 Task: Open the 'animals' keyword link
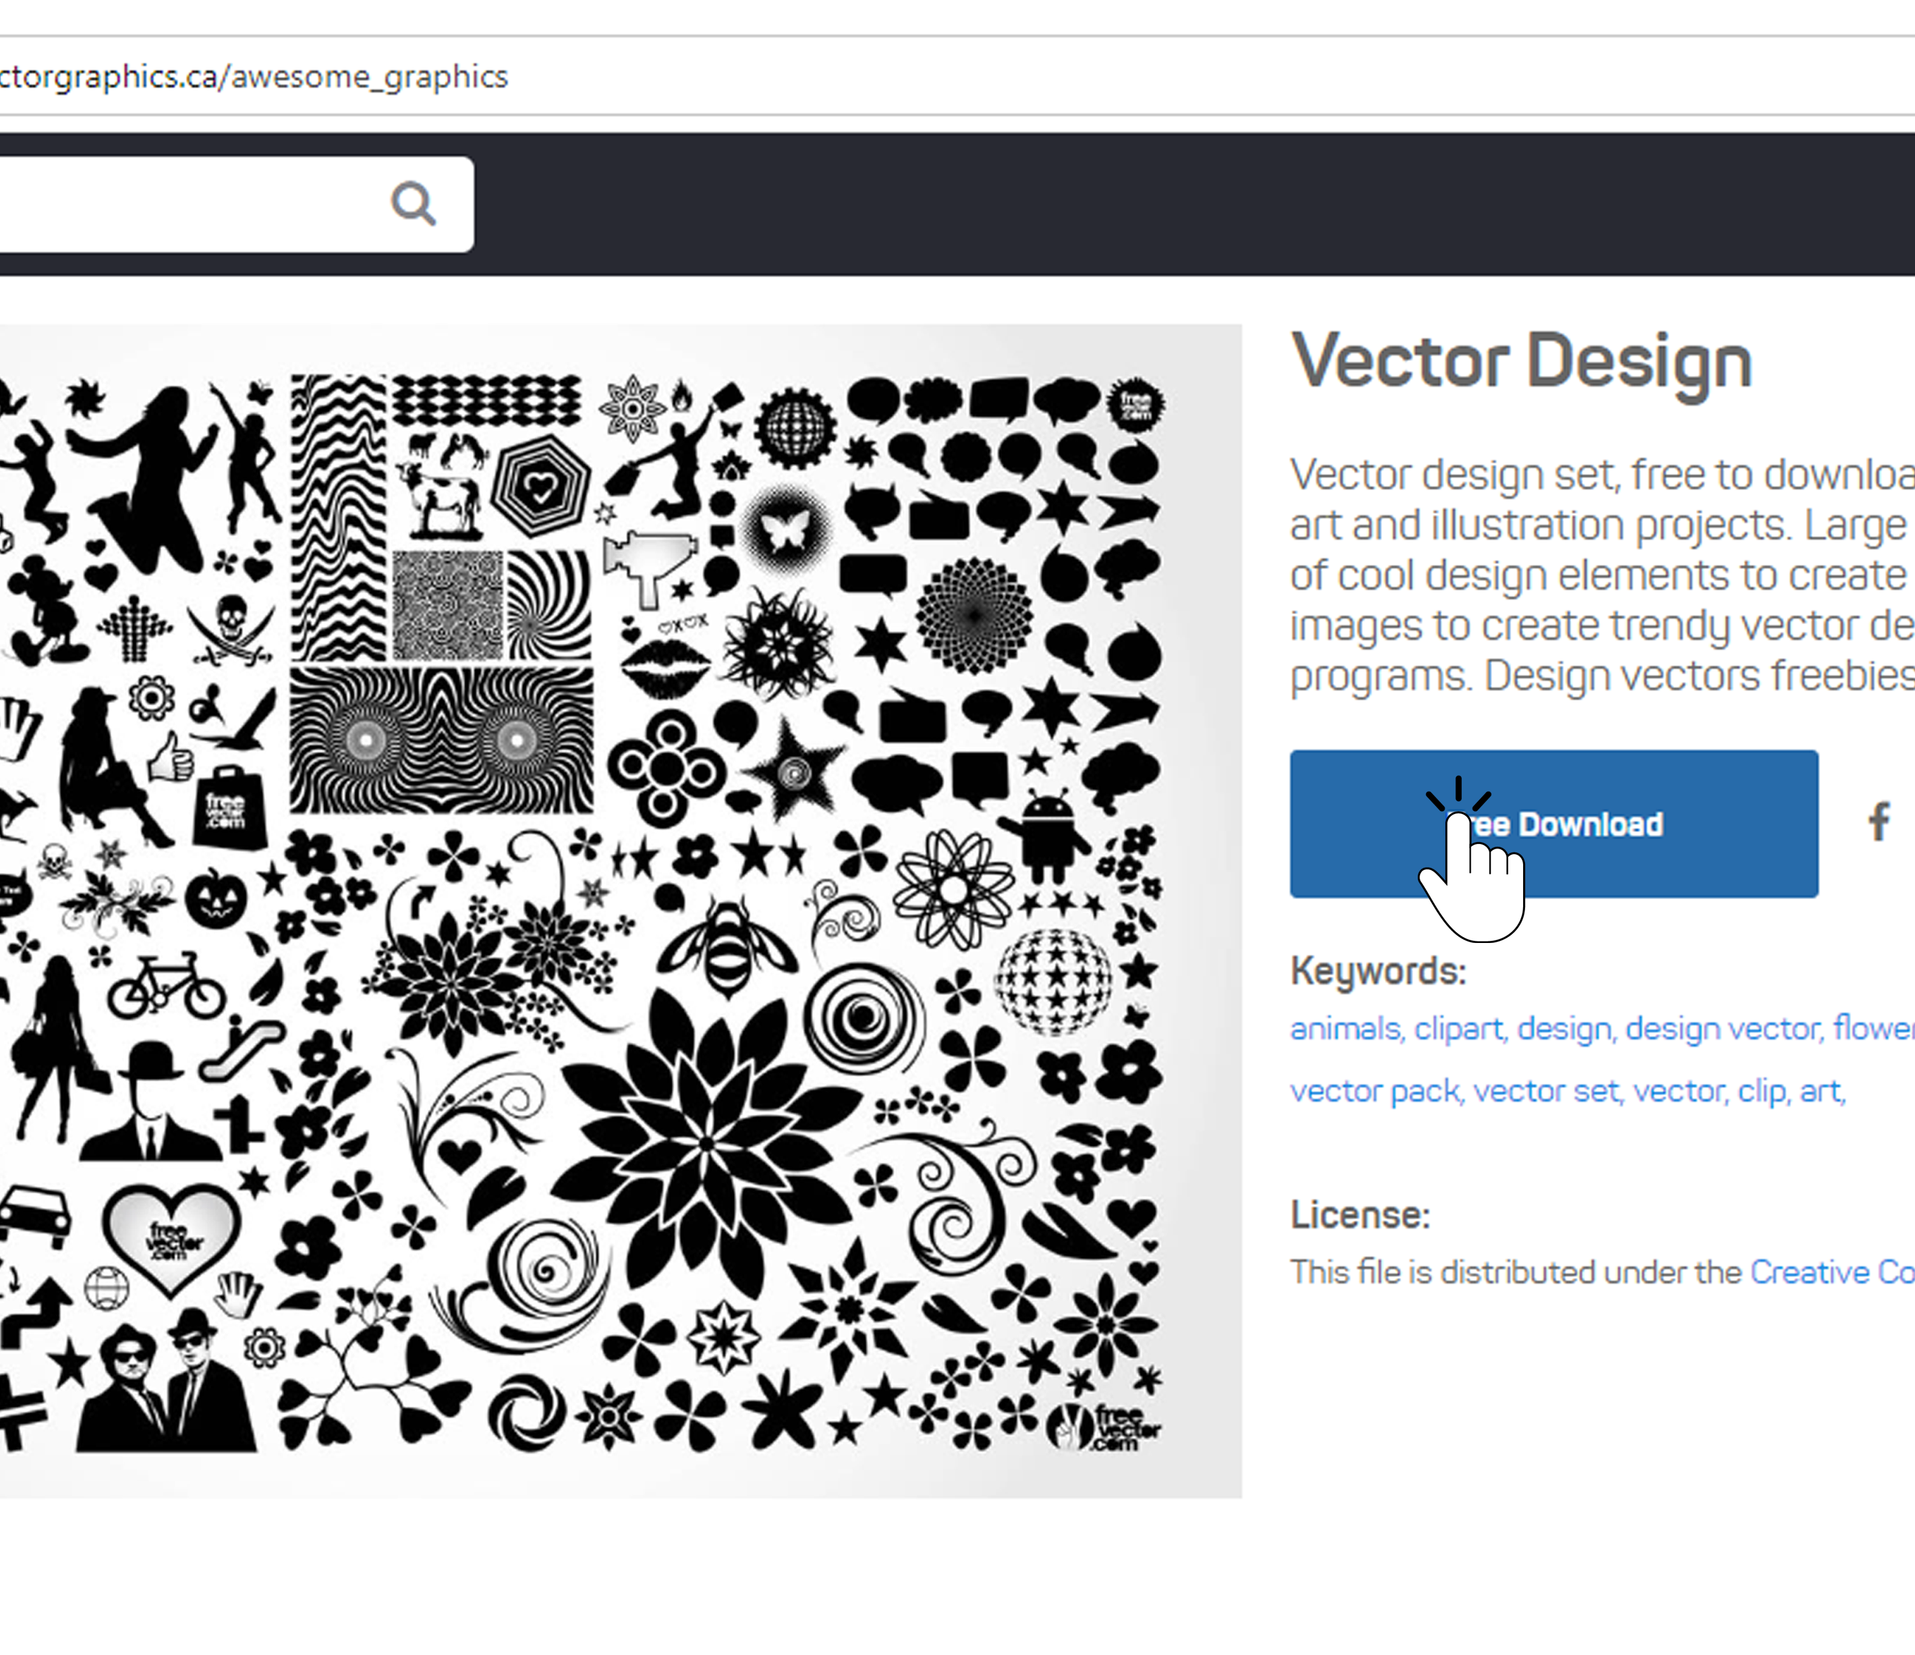click(1345, 1029)
